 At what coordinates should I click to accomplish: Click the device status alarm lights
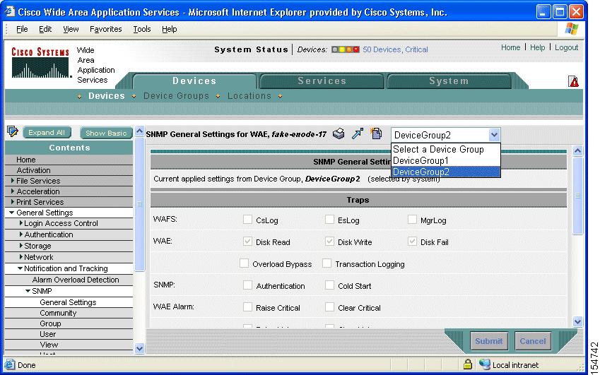pyautogui.click(x=345, y=50)
